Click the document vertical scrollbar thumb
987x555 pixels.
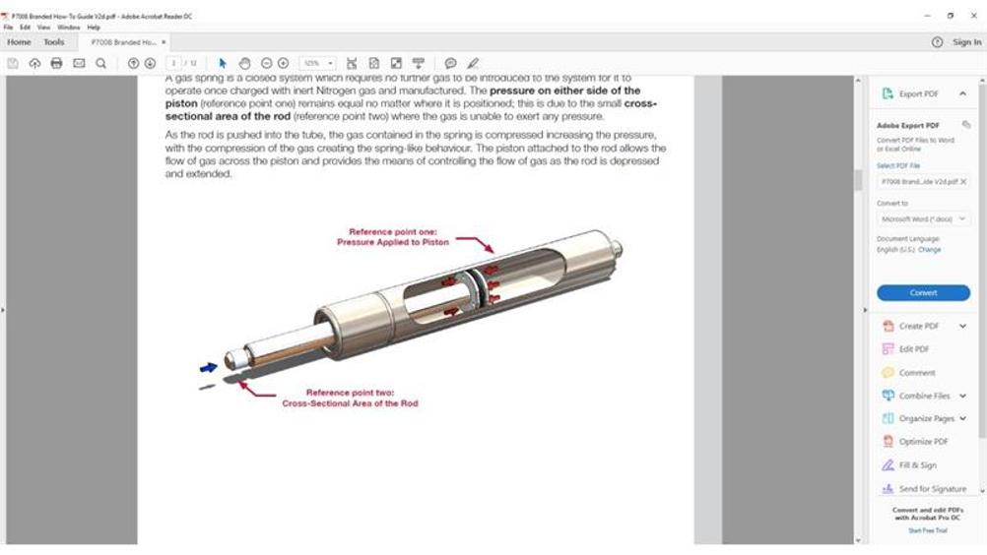coord(858,180)
